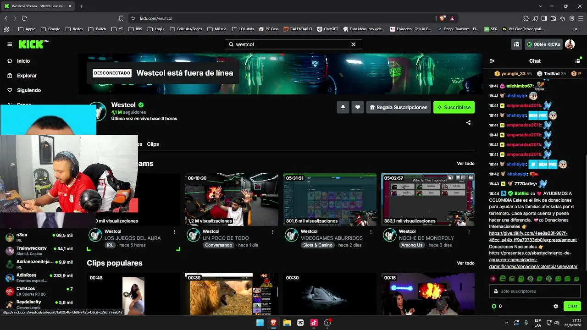Click the Slots & Casino category tag
The height and width of the screenshot is (330, 587).
[317, 245]
